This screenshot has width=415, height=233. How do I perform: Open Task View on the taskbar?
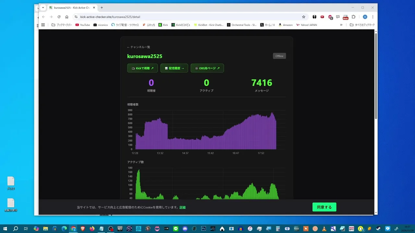[26, 228]
